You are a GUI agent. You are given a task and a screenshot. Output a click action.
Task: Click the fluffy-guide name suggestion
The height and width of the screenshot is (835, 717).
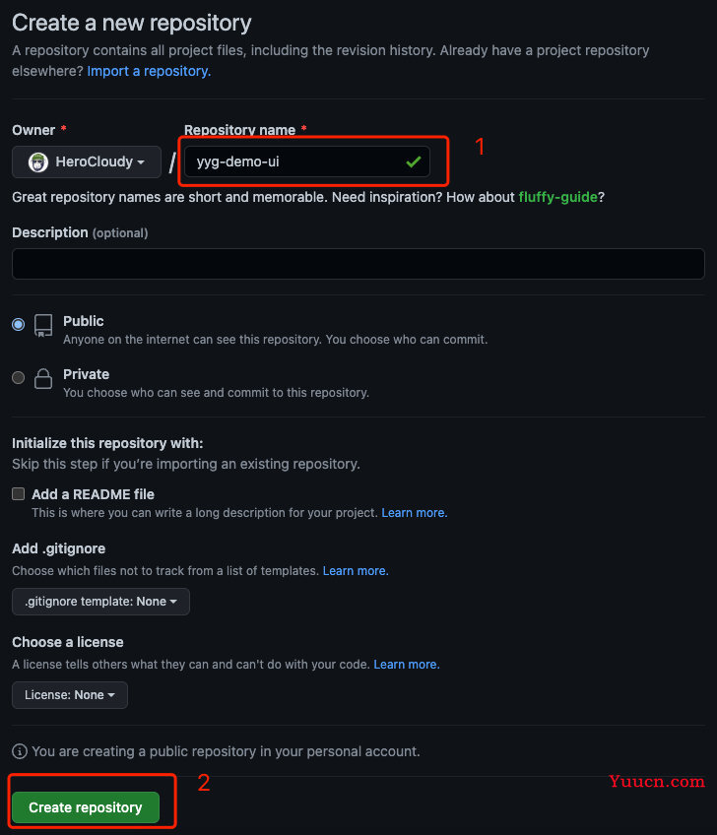[x=557, y=197]
